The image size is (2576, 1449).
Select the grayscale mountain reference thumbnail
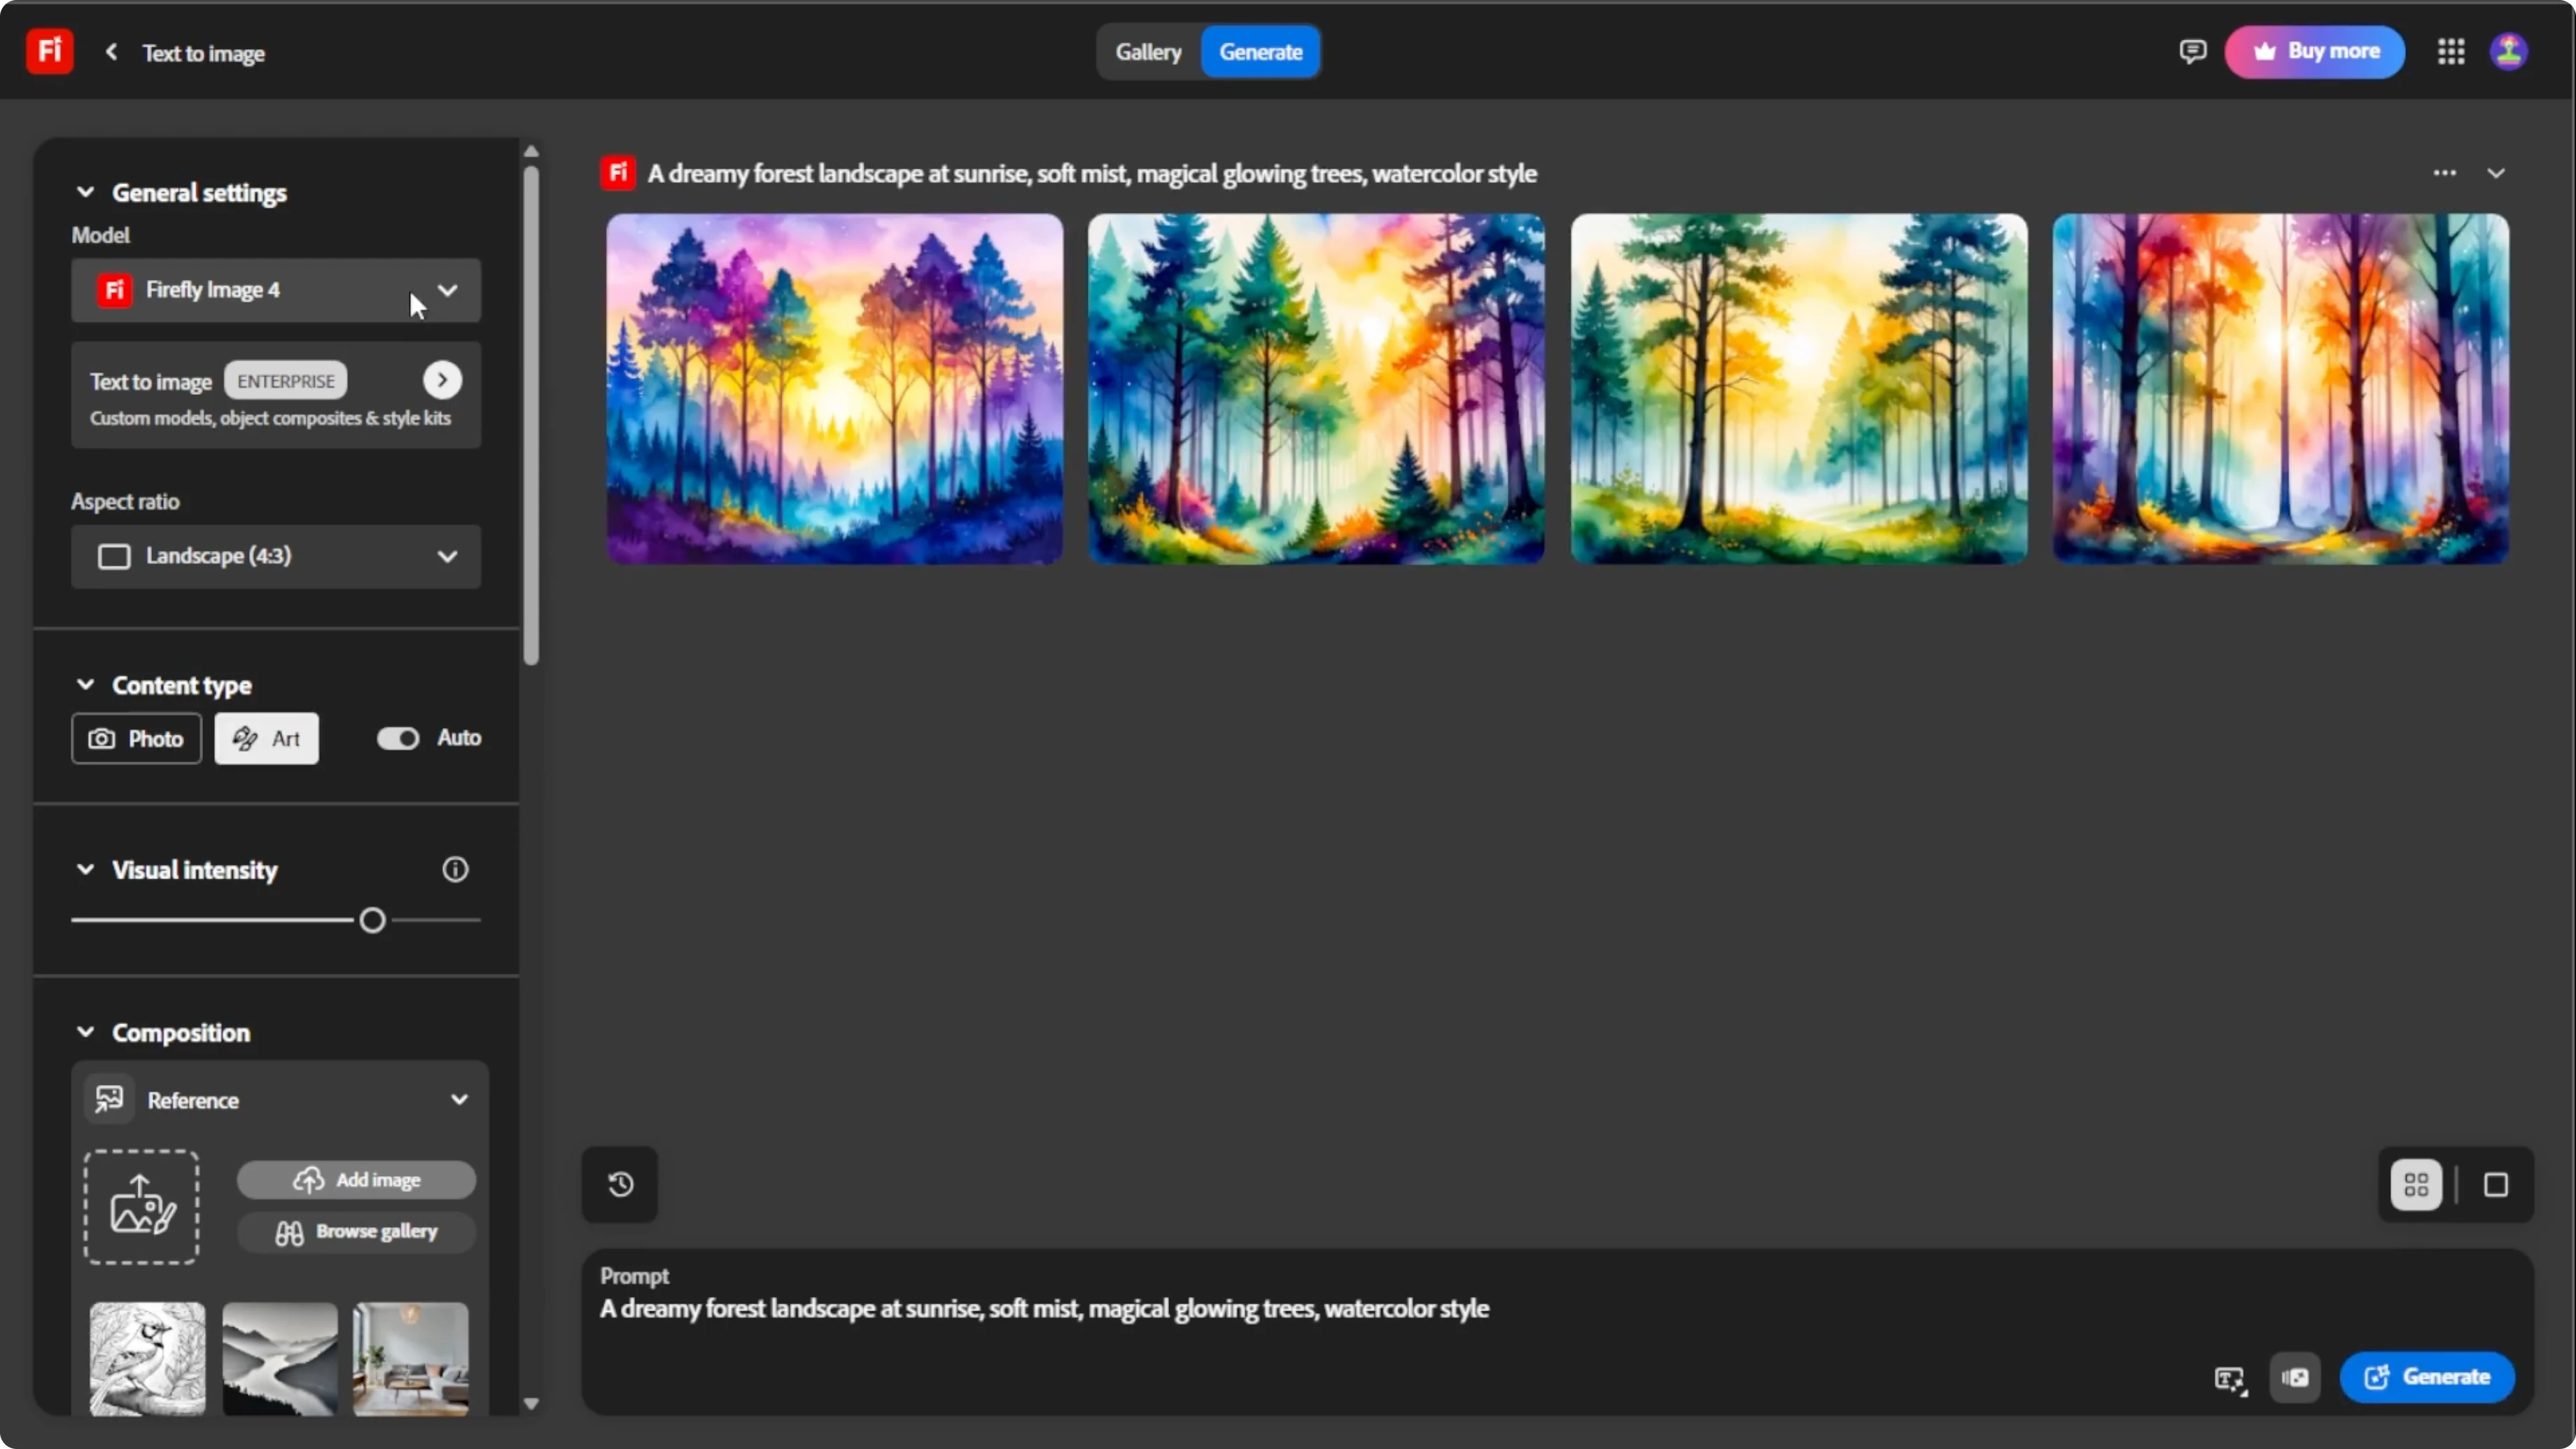[x=279, y=1358]
